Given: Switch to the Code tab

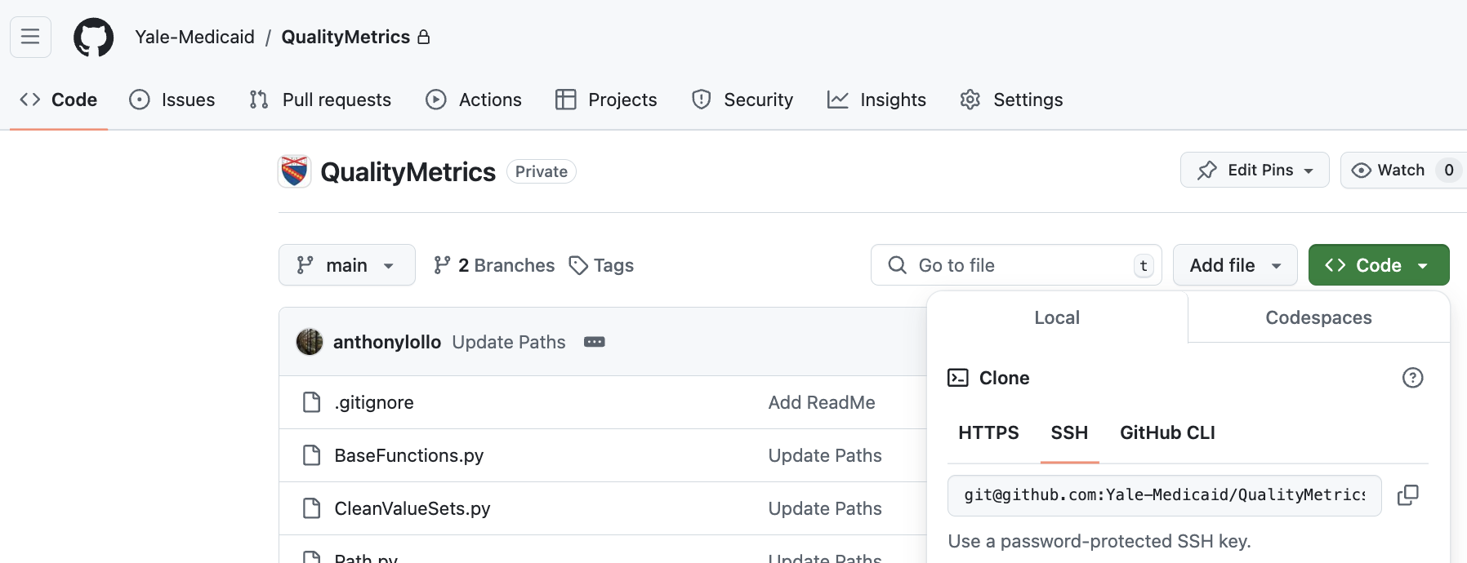Looking at the screenshot, I should click(58, 100).
